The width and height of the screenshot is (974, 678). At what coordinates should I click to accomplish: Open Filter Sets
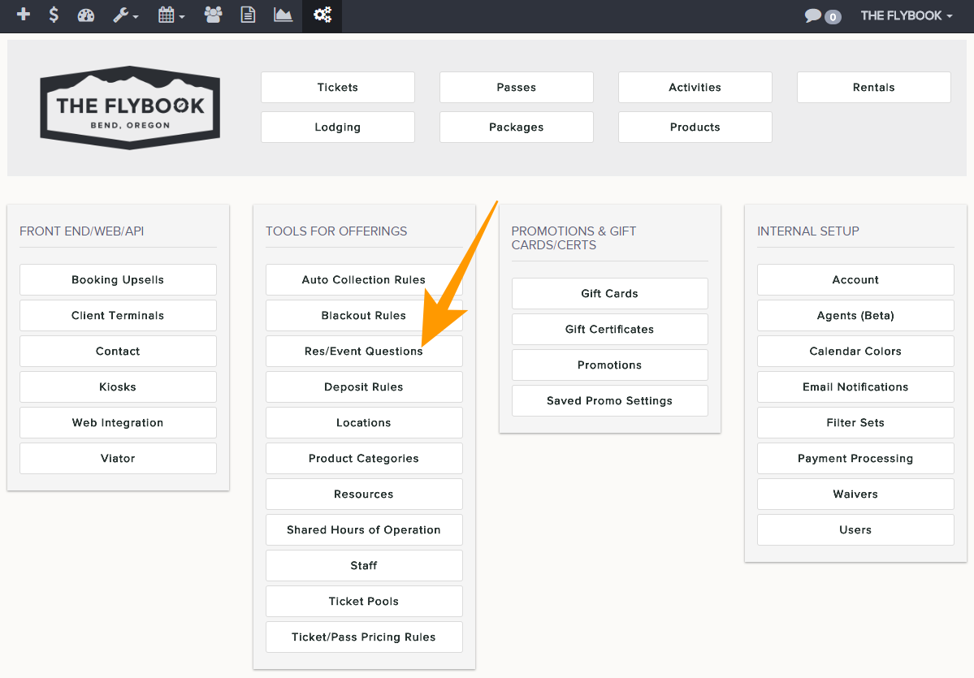855,423
